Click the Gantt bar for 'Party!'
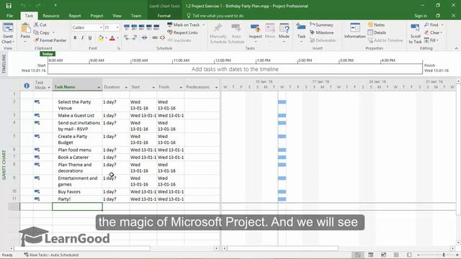Screen dimensions: 461x259 [x=282, y=199]
